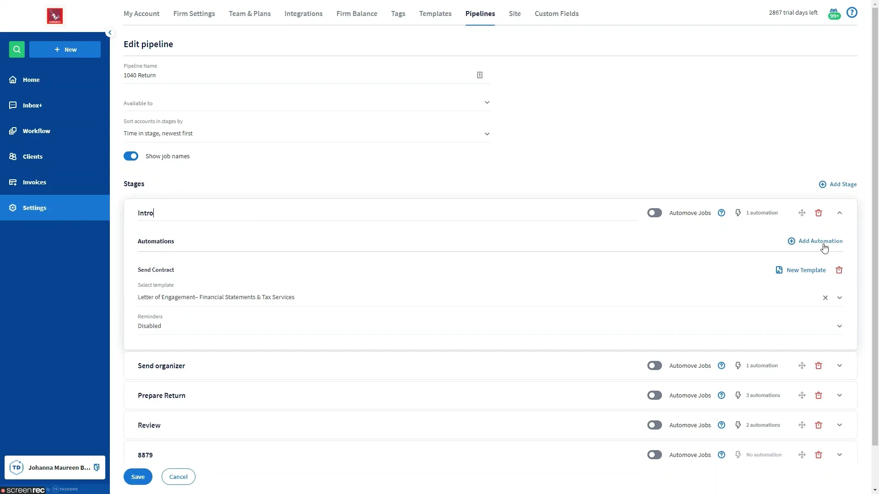
Task: Click the move handle icon for Intro stage
Action: pyautogui.click(x=802, y=213)
